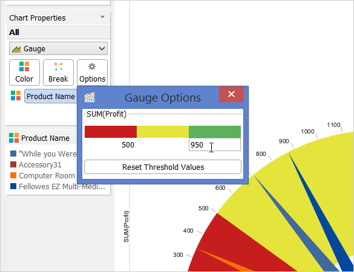Click the 800 gauge axis label
The height and width of the screenshot is (272, 354).
coord(261,154)
